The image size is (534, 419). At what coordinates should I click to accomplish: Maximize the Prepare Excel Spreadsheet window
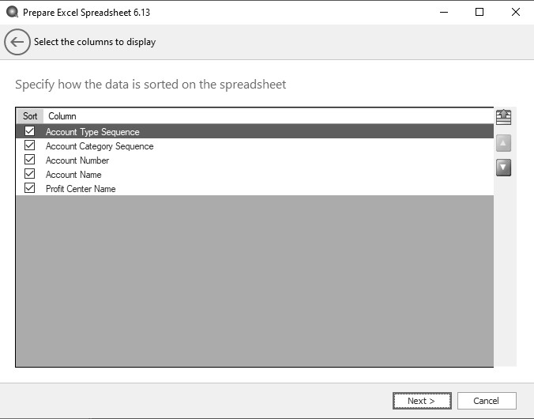479,13
